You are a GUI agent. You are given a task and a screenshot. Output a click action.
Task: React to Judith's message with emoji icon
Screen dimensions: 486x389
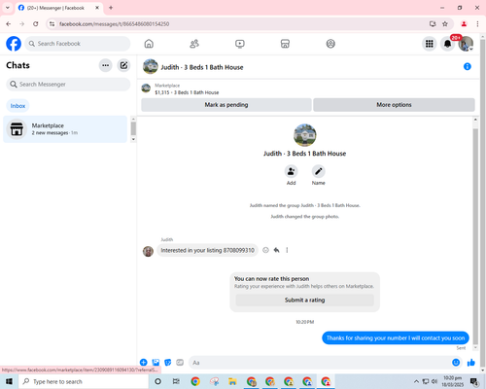click(x=265, y=250)
